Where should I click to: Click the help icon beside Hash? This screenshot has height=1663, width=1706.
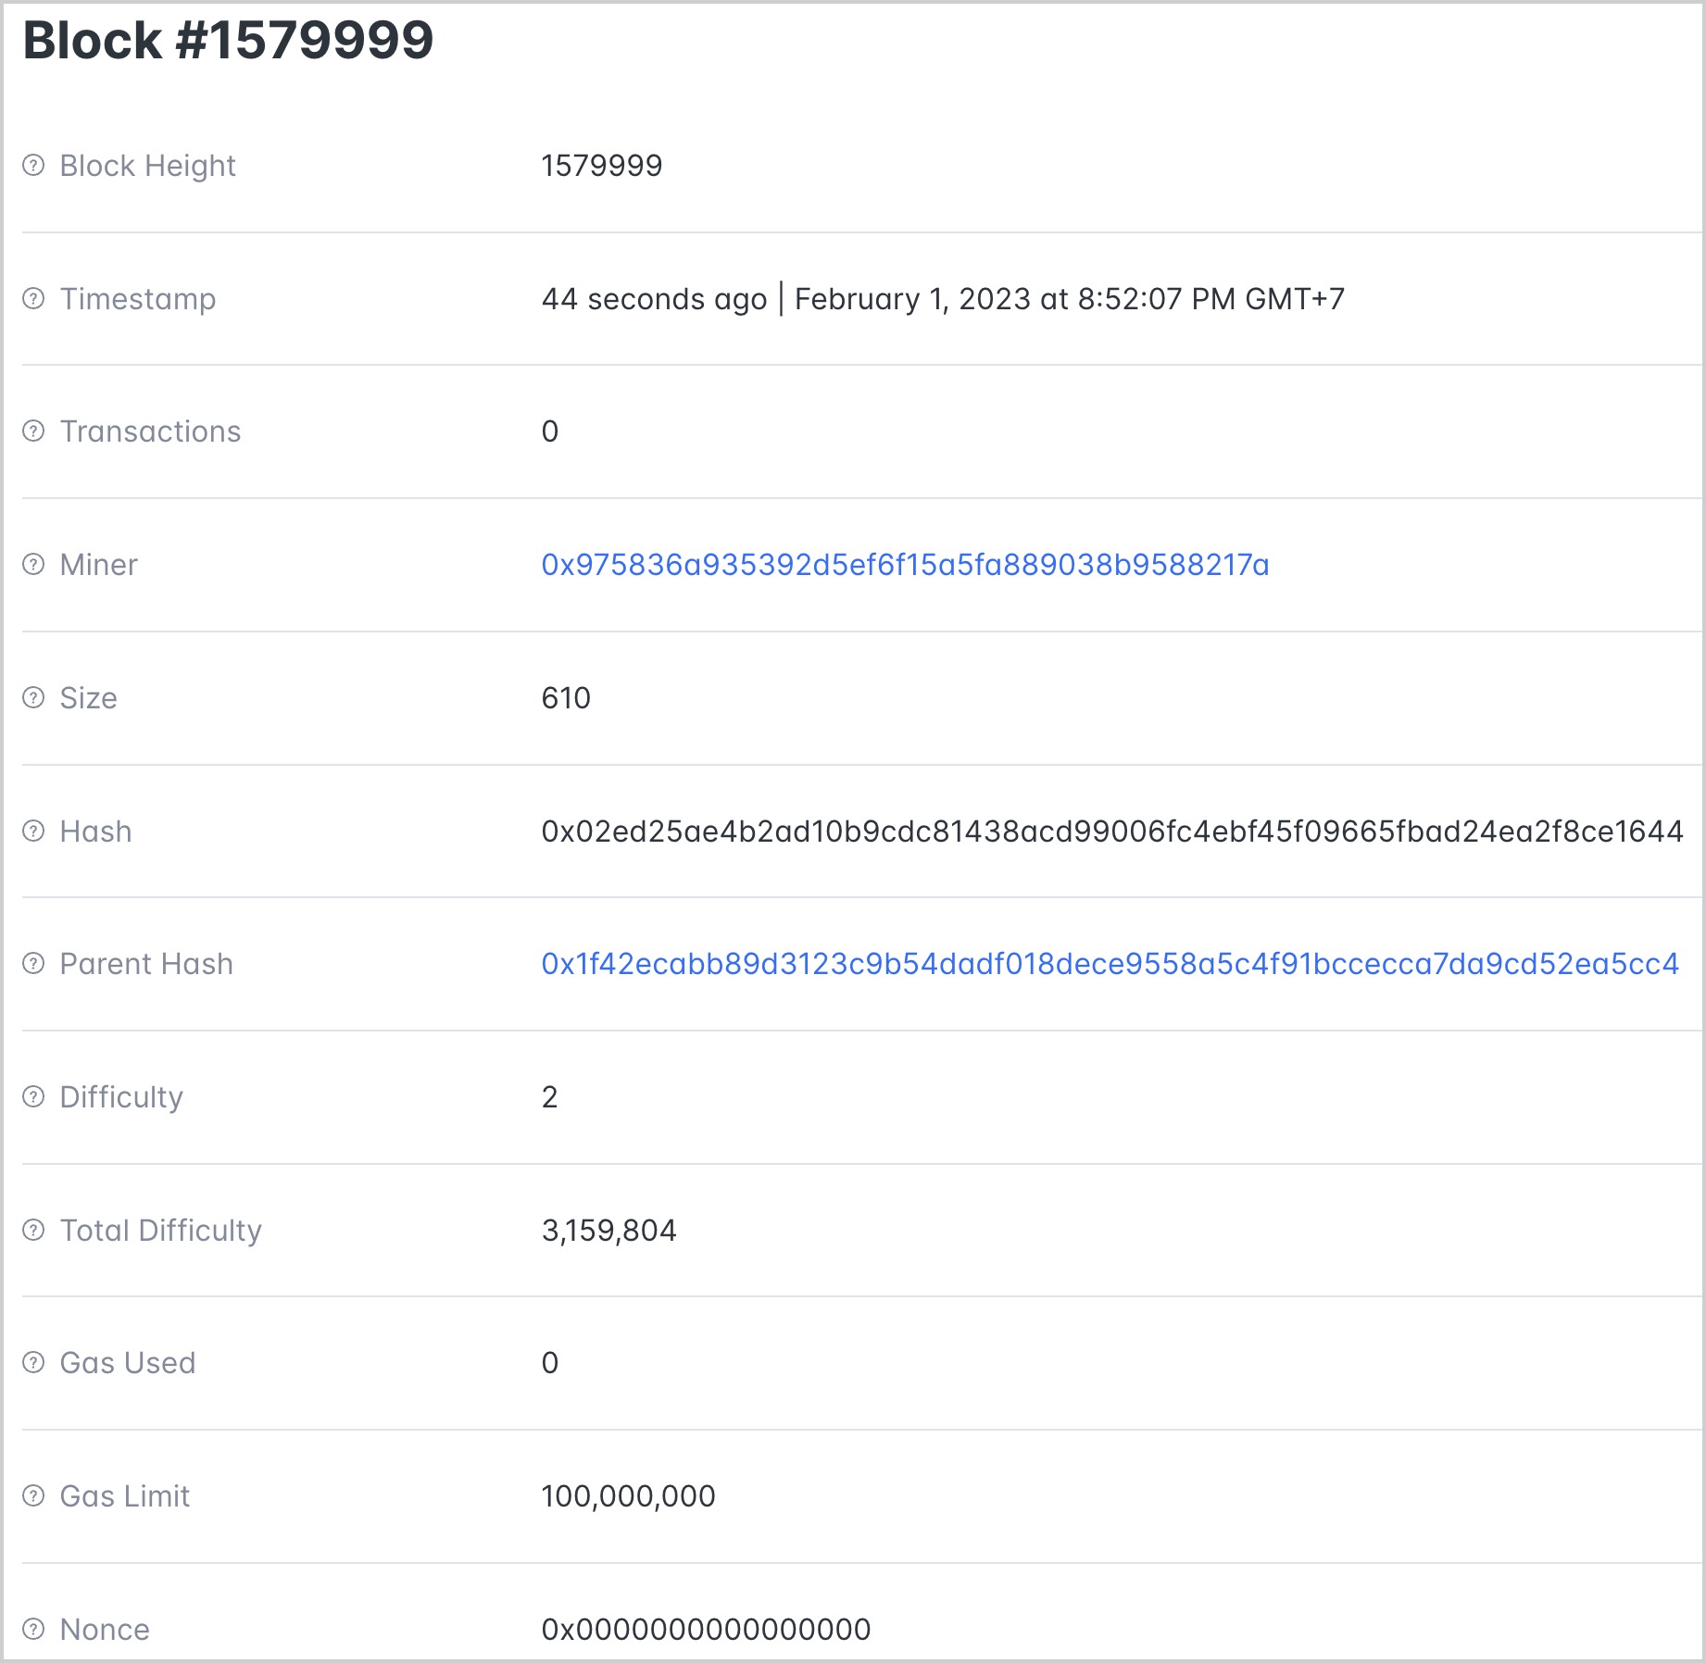click(33, 831)
